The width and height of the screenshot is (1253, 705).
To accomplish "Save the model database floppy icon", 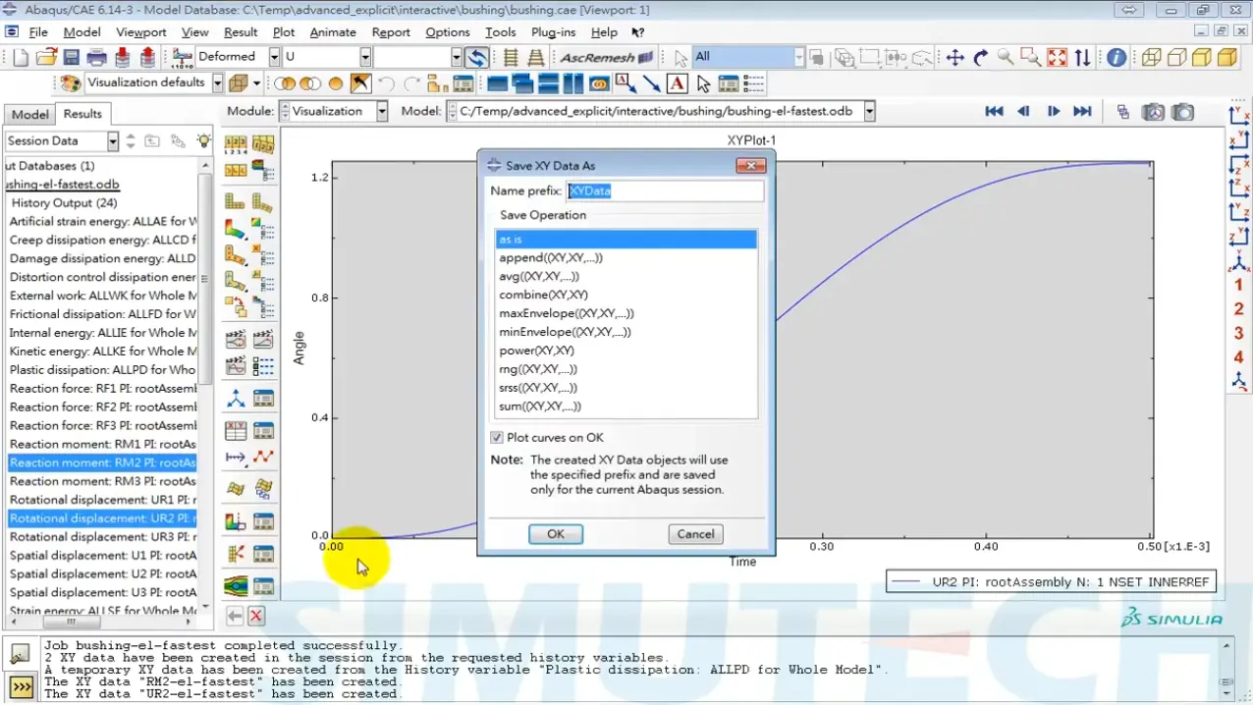I will click(x=72, y=57).
